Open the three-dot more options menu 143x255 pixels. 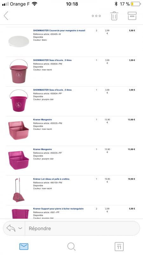pyautogui.click(x=96, y=16)
